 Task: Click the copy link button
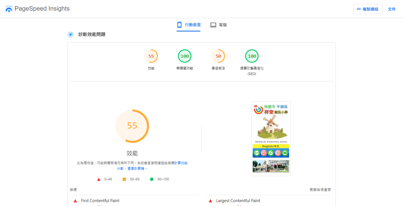click(368, 9)
